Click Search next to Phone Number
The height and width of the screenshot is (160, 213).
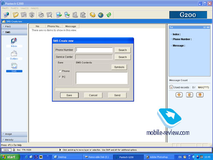(123, 50)
